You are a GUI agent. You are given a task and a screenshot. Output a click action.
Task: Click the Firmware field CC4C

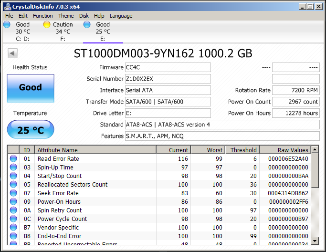[168, 67]
